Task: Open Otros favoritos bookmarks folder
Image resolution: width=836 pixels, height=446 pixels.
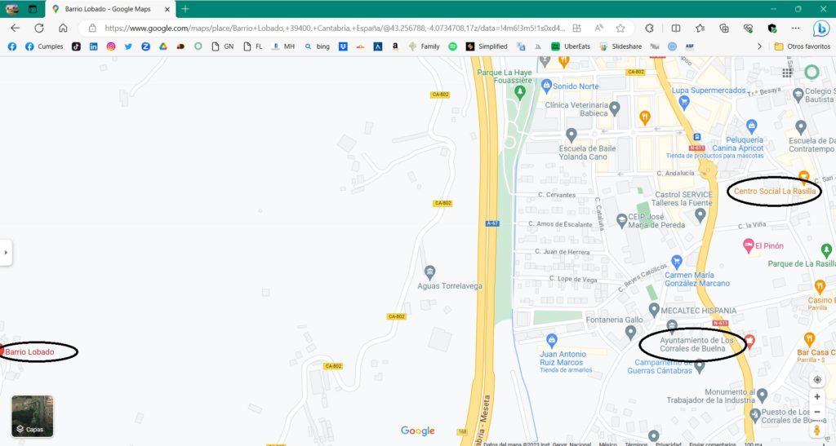Action: pos(803,46)
